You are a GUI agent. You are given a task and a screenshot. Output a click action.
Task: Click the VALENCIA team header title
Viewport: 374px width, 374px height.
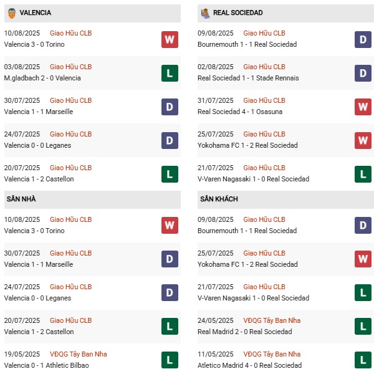pos(36,12)
